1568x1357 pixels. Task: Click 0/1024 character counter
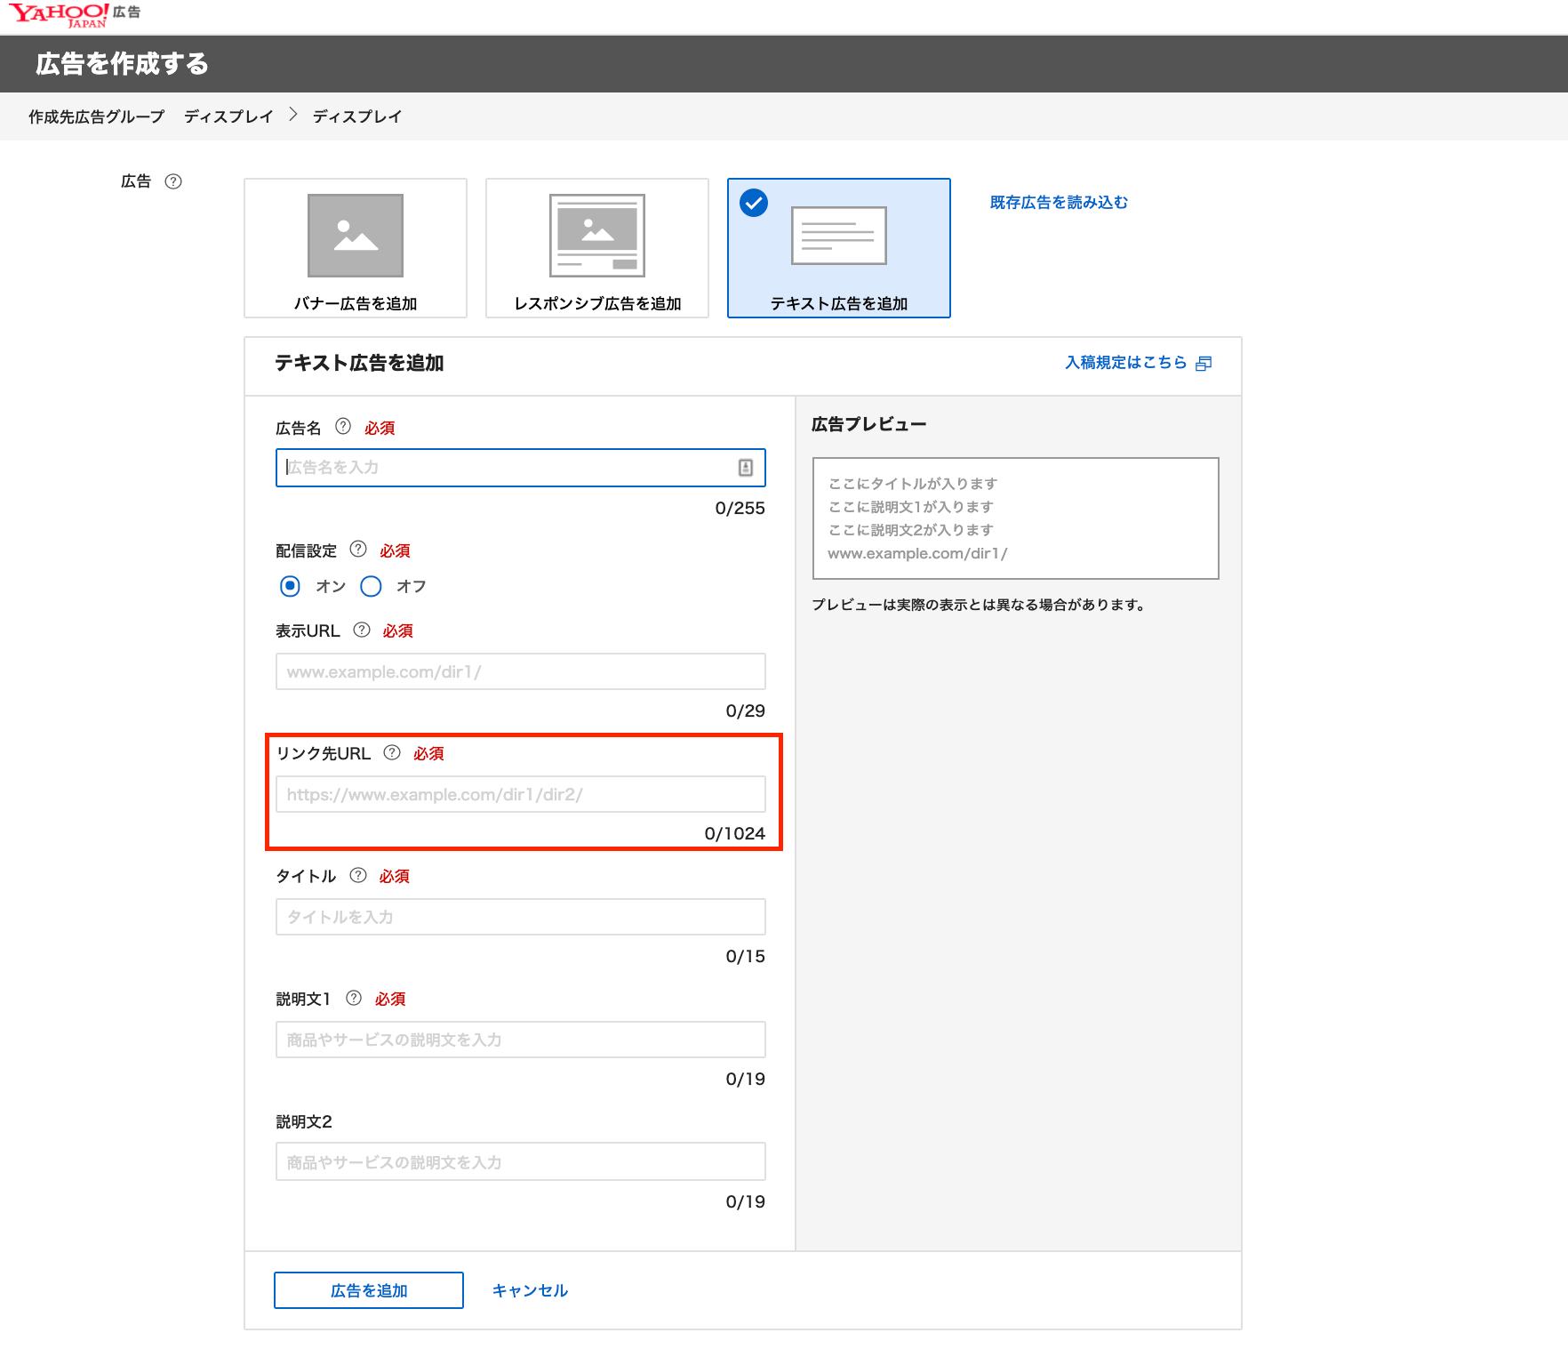coord(735,833)
